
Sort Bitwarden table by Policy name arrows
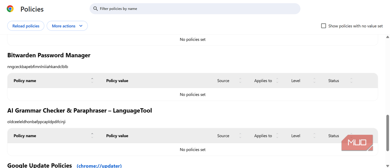pos(92,81)
